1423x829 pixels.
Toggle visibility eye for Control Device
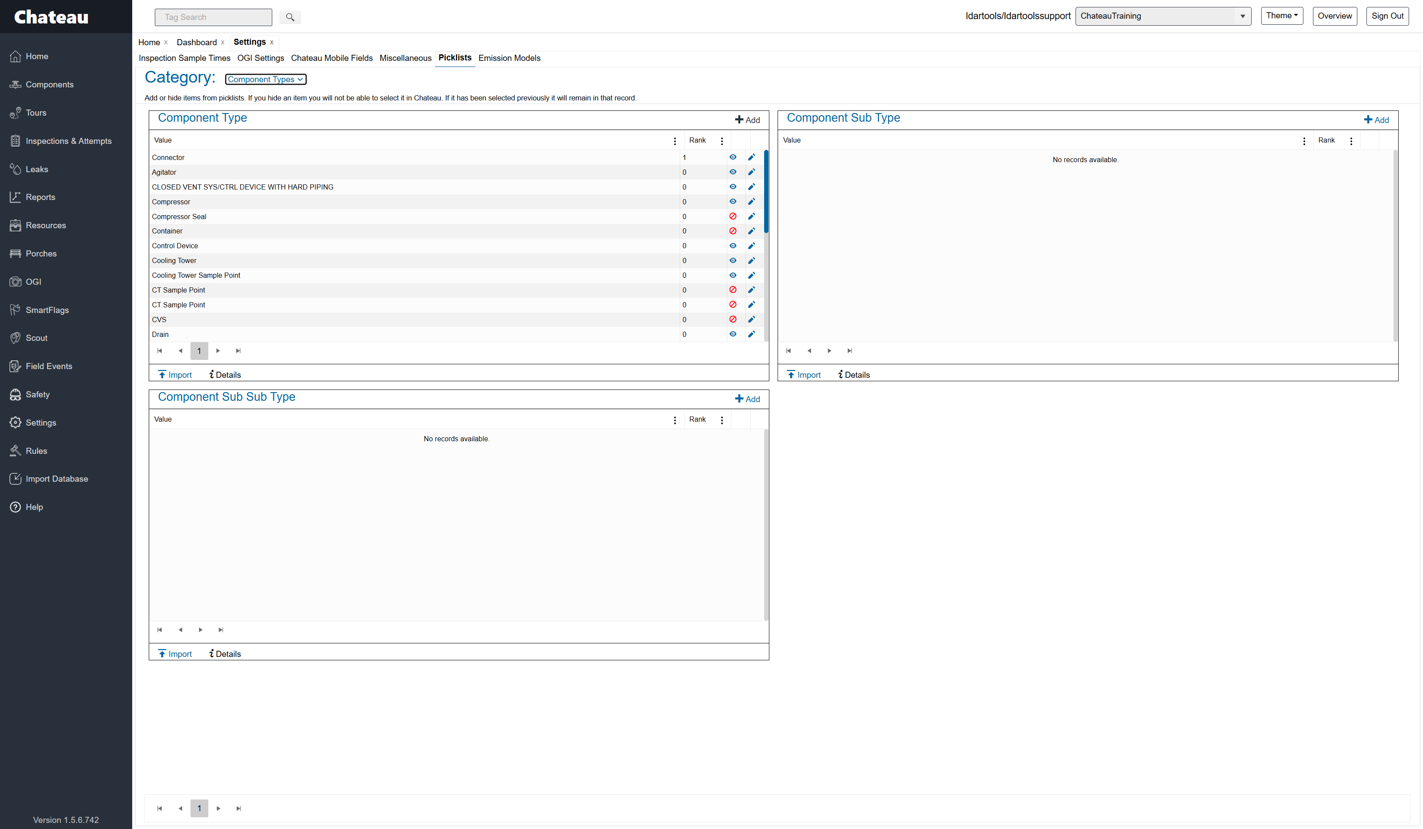[x=733, y=246]
